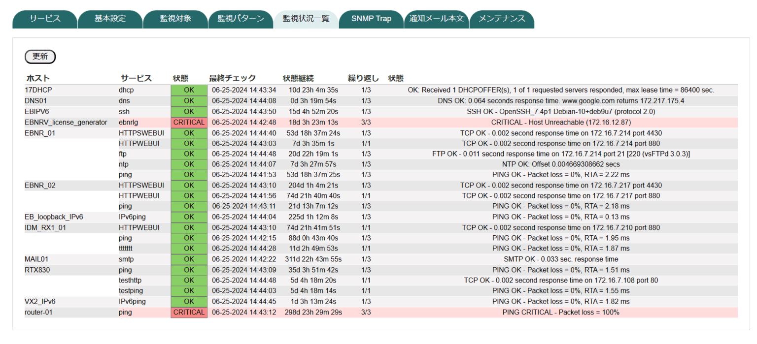This screenshot has height=344, width=757.
Task: Switch to the 通知メール本文 tab
Action: [436, 19]
